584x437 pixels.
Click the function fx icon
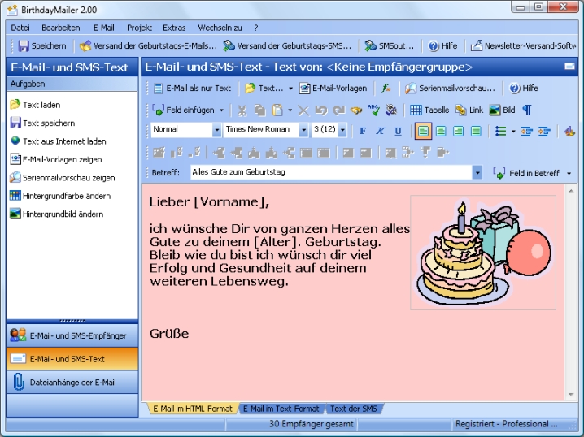[386, 88]
